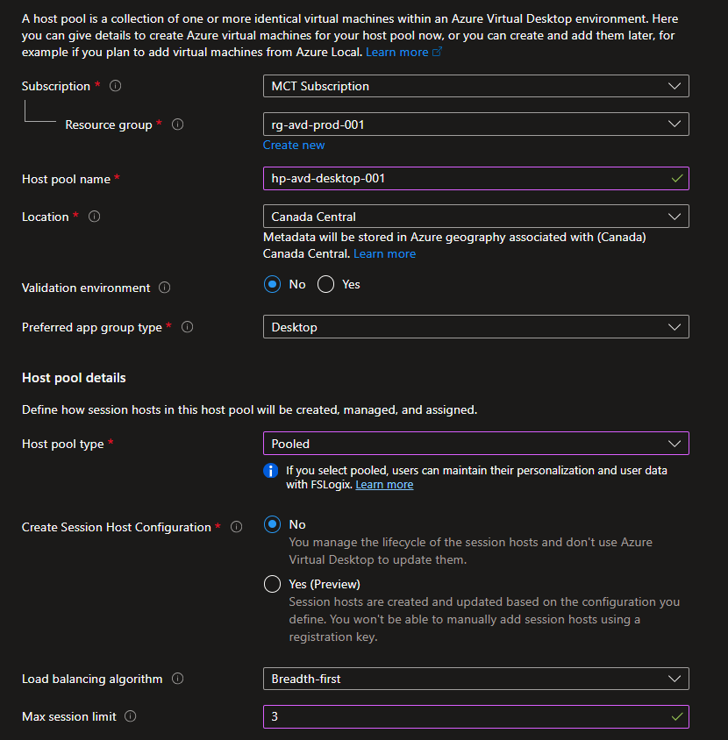Select the Yes (Preview) session host configuration option
This screenshot has width=728, height=740.
pos(272,585)
